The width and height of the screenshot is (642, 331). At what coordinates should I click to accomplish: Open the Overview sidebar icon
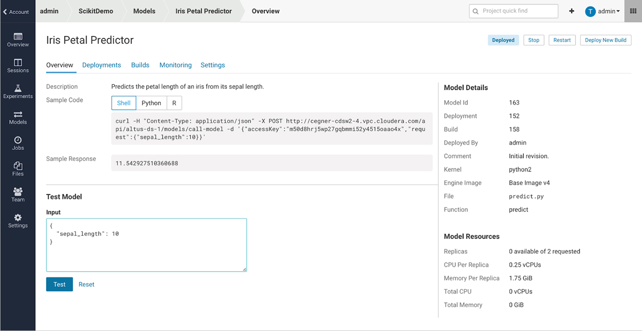point(18,36)
